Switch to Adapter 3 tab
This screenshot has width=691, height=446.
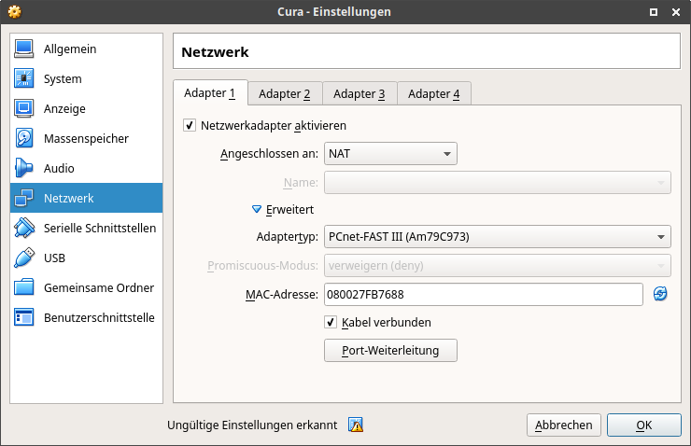click(360, 94)
